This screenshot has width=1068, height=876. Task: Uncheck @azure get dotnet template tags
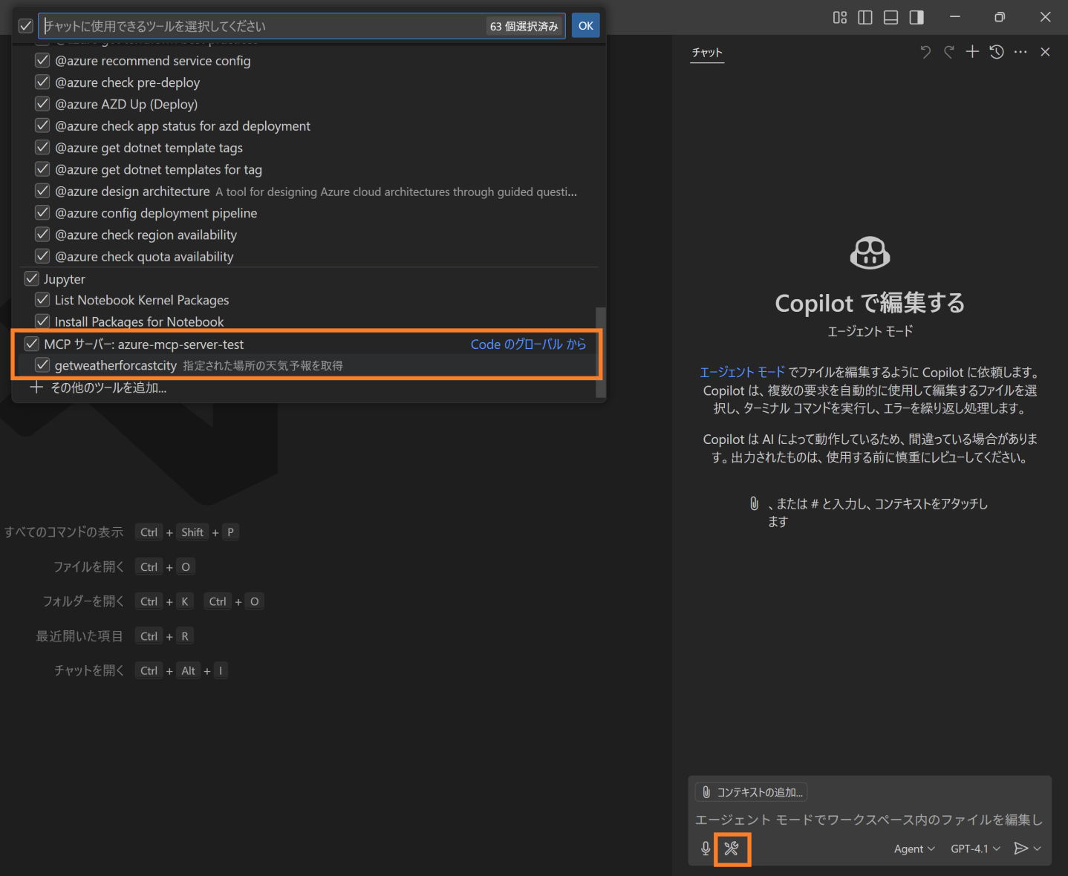click(x=42, y=147)
